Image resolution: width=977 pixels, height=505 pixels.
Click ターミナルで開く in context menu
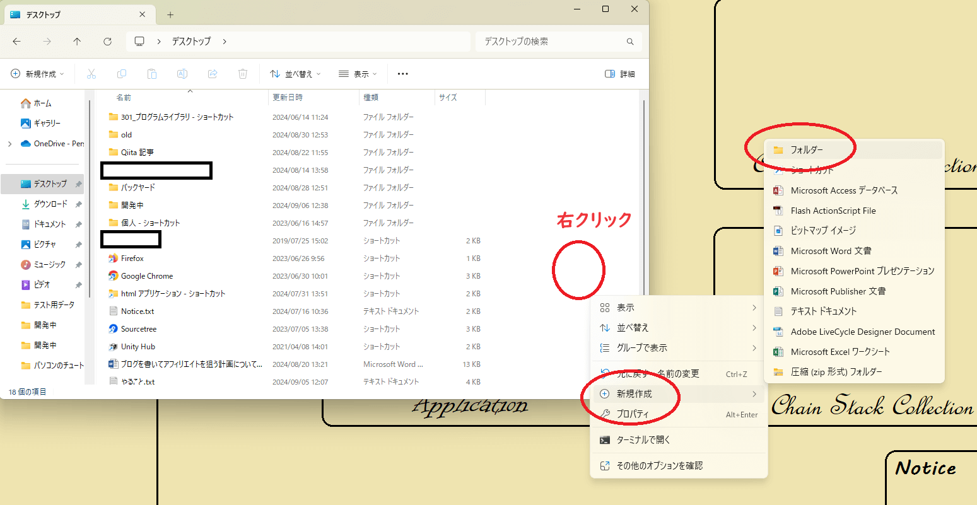(x=679, y=440)
